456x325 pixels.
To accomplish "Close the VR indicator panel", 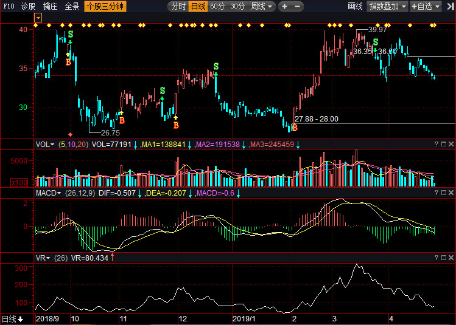I will (451, 258).
